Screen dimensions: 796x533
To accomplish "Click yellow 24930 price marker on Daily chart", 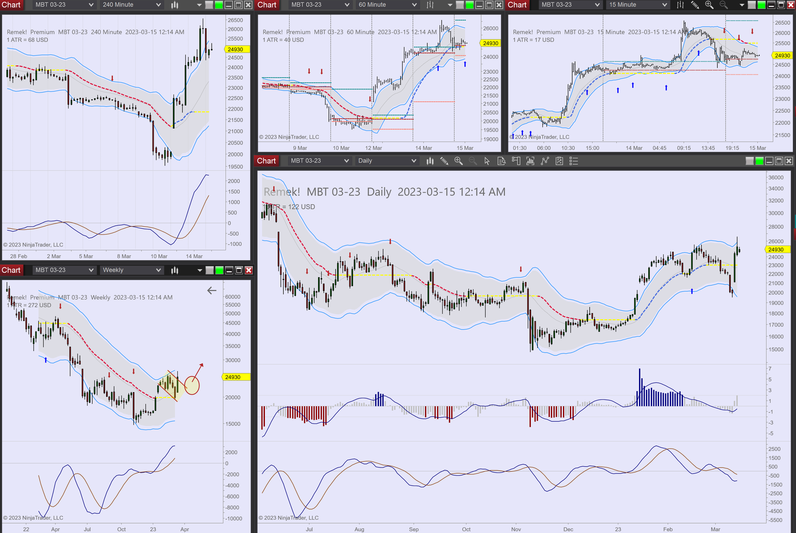I will click(777, 250).
